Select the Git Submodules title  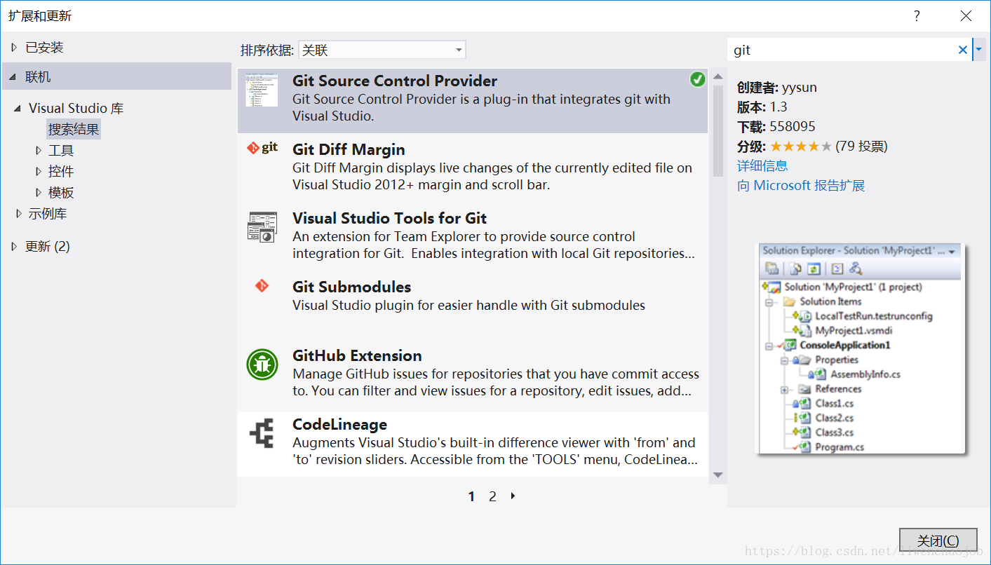[x=351, y=287]
